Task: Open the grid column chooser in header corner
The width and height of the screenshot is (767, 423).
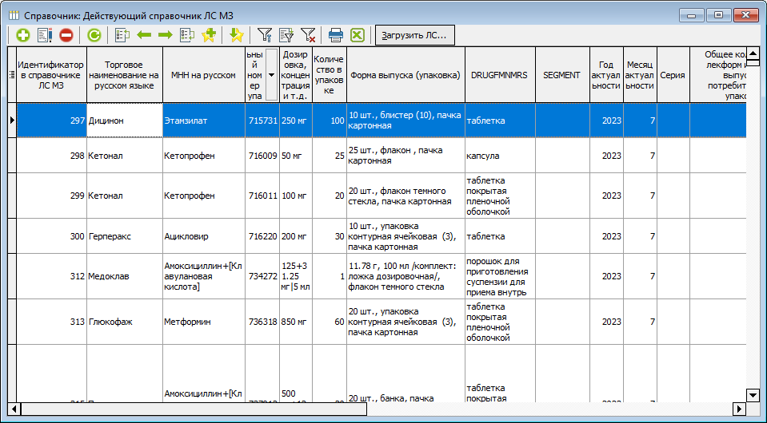Action: (x=11, y=75)
